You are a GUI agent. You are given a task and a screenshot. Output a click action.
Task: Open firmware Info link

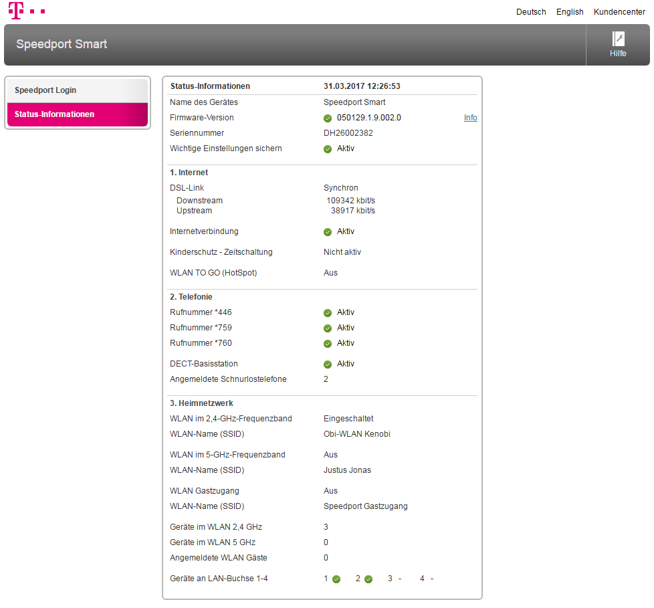[471, 118]
